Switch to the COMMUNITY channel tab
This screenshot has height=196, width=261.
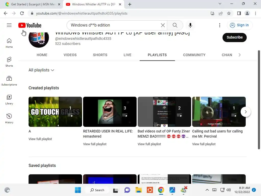point(194,55)
